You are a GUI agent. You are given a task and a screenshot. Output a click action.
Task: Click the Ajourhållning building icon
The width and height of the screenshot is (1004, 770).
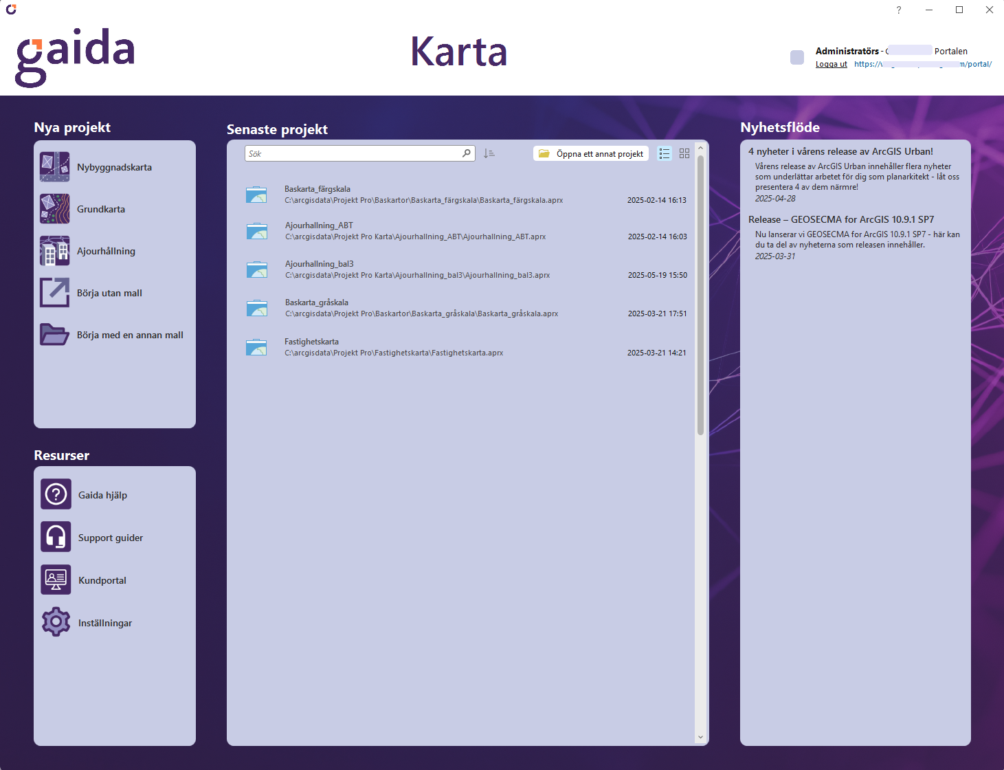pyautogui.click(x=54, y=251)
